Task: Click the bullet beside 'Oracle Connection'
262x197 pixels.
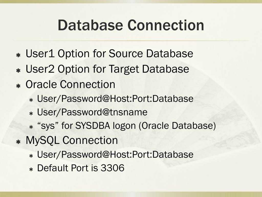Action: pyautogui.click(x=18, y=86)
